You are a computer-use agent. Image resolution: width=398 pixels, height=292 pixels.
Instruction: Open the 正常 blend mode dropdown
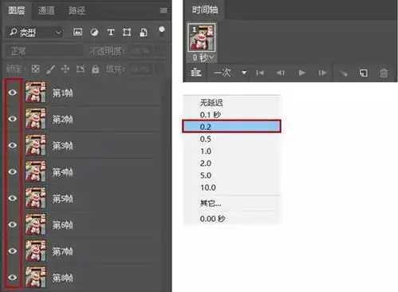[x=44, y=51]
